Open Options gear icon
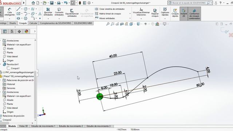233x131 pixels. pos(89,3)
